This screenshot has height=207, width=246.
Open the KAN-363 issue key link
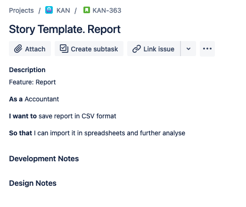(x=107, y=10)
